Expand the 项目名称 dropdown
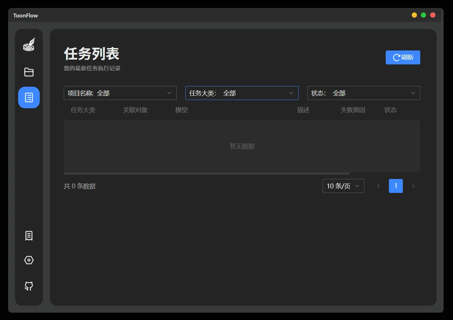 pos(120,93)
